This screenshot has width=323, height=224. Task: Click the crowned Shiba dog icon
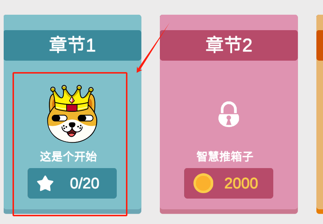[72, 114]
